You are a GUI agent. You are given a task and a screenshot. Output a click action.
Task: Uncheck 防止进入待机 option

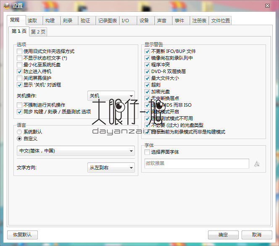pyautogui.click(x=34, y=71)
